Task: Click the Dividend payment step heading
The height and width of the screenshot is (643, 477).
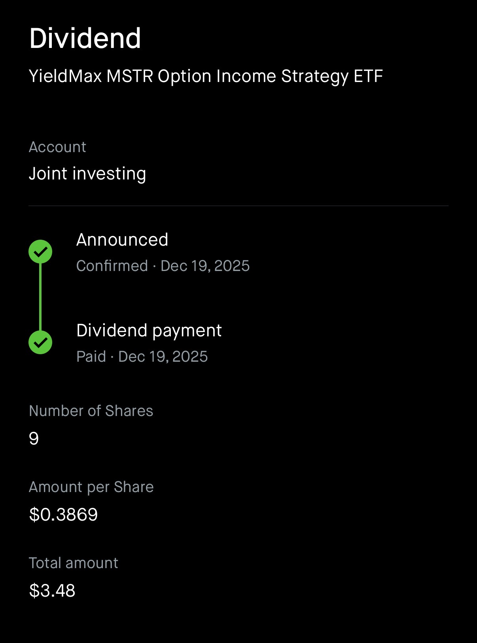Action: coord(149,330)
